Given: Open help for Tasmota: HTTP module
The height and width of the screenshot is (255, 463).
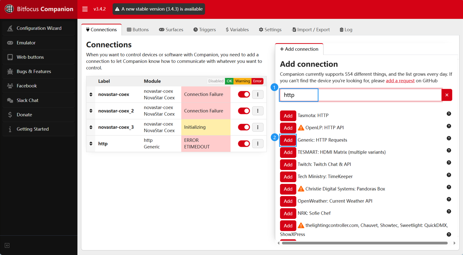Looking at the screenshot, I should coord(449,114).
